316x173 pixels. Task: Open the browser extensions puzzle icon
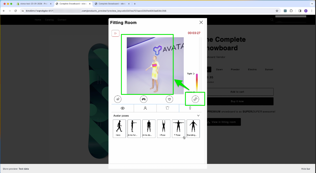[291, 11]
